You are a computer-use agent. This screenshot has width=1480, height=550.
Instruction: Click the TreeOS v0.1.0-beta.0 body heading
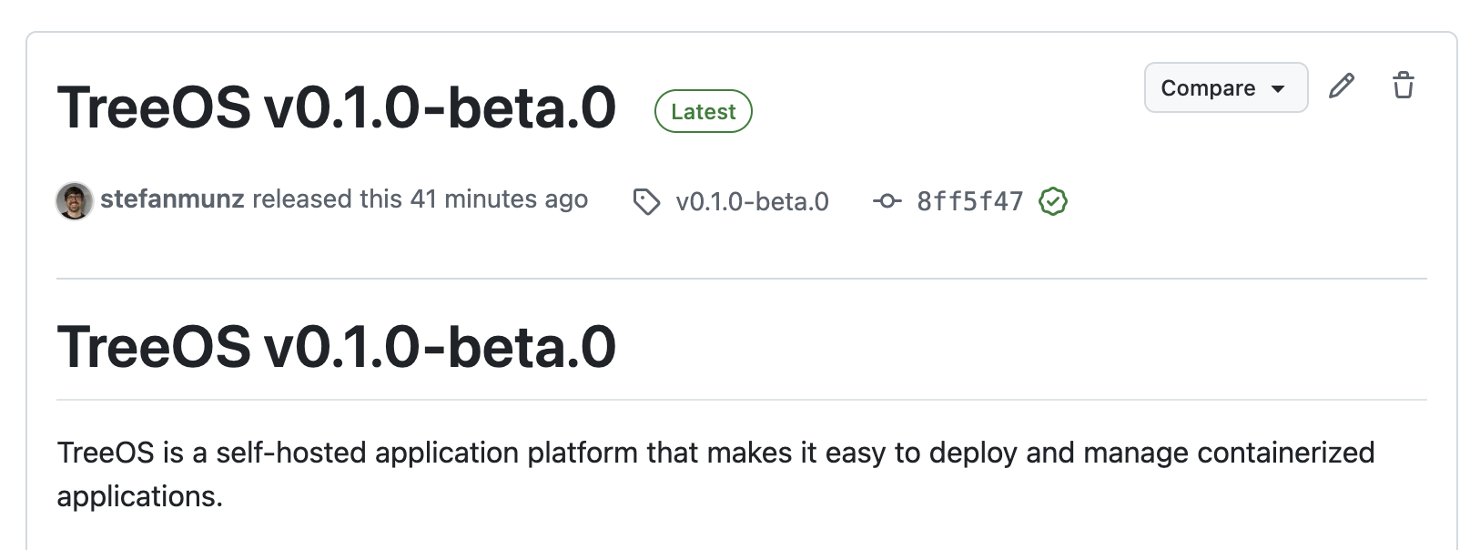click(x=337, y=346)
